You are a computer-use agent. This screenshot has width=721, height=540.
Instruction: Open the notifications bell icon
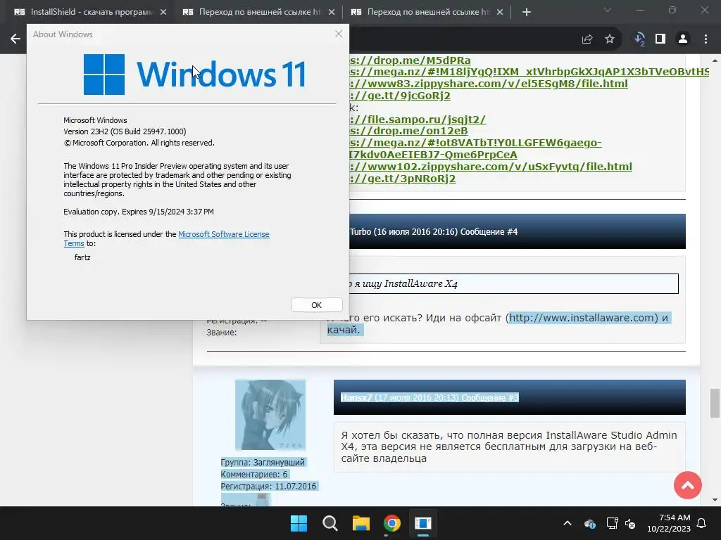(702, 523)
